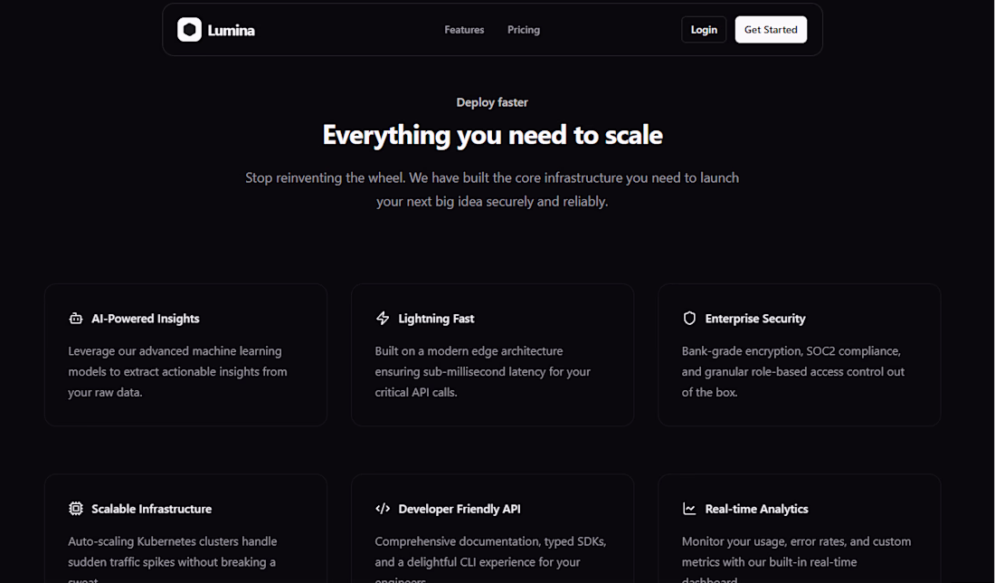Click the 'Stop reinventing the wheel' paragraph
995x583 pixels.
pos(492,189)
